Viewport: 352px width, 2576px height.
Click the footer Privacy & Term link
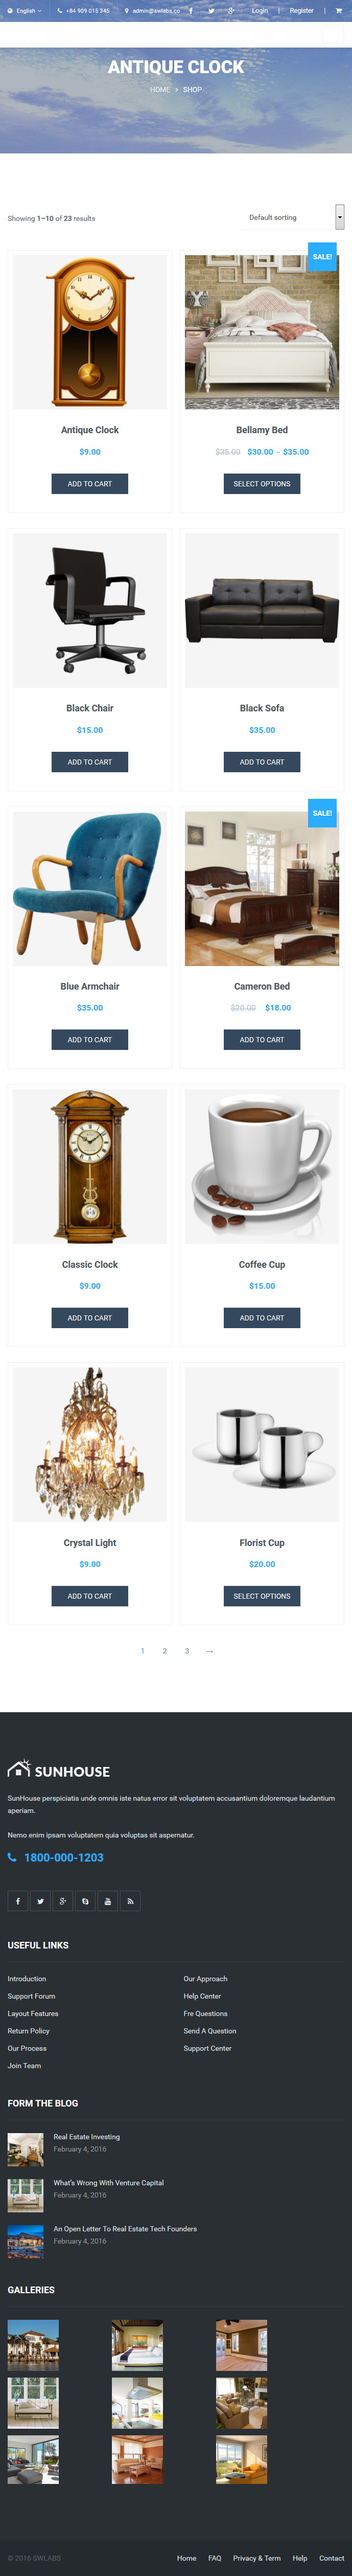[x=257, y=2558]
